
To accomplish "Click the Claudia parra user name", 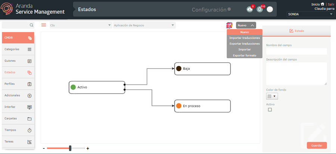I will 324,9.
